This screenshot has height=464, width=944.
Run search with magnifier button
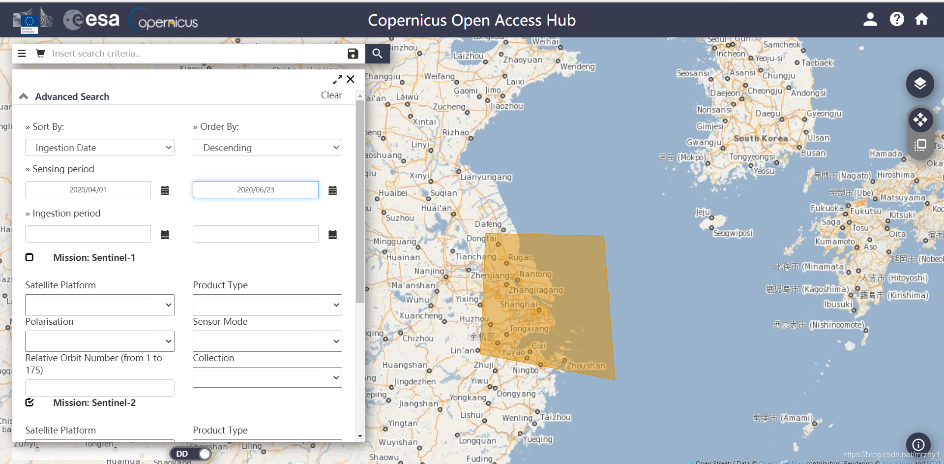click(x=377, y=53)
